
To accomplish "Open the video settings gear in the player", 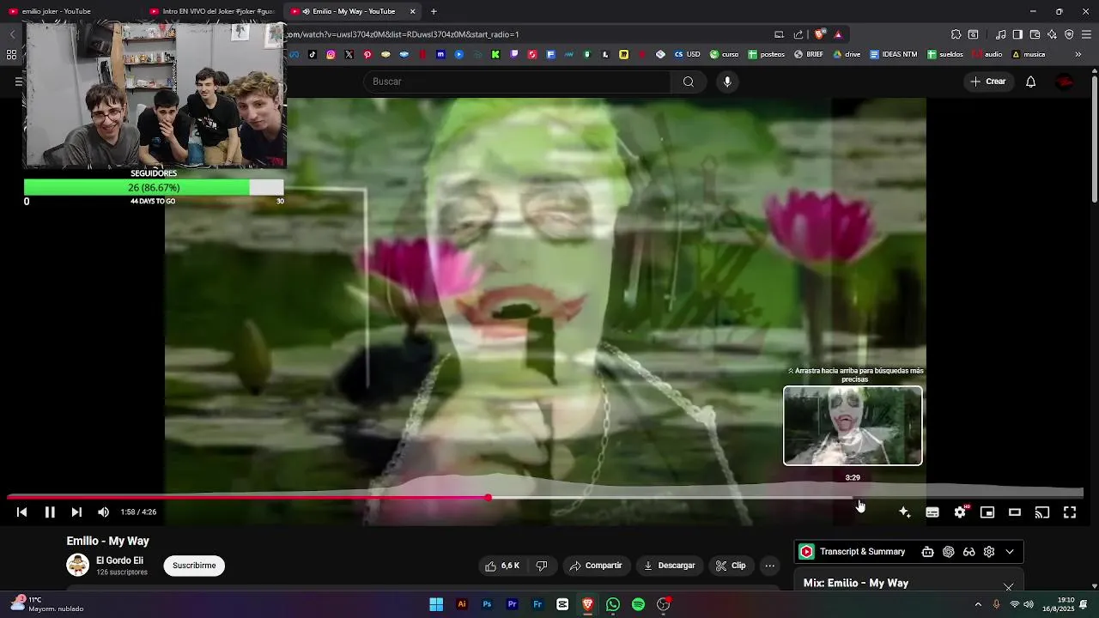I will [x=960, y=512].
